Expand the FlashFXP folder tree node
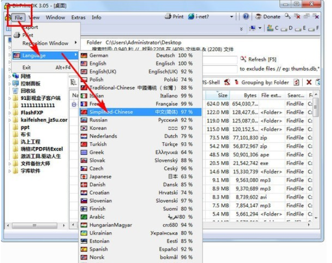 [10, 112]
